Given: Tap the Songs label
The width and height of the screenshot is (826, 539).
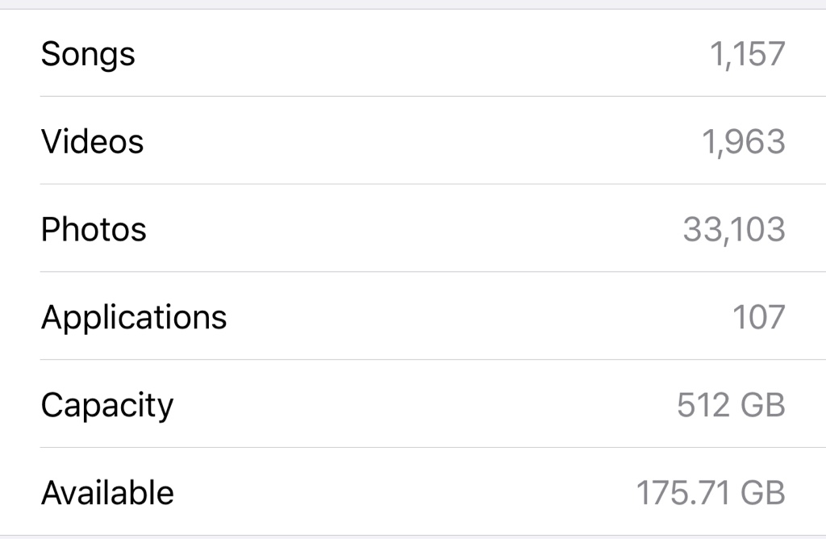Looking at the screenshot, I should pyautogui.click(x=88, y=55).
